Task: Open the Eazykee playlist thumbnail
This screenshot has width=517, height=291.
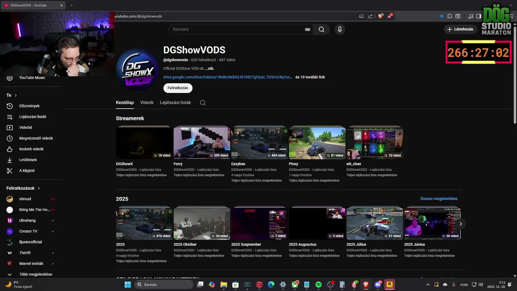Action: click(x=259, y=143)
